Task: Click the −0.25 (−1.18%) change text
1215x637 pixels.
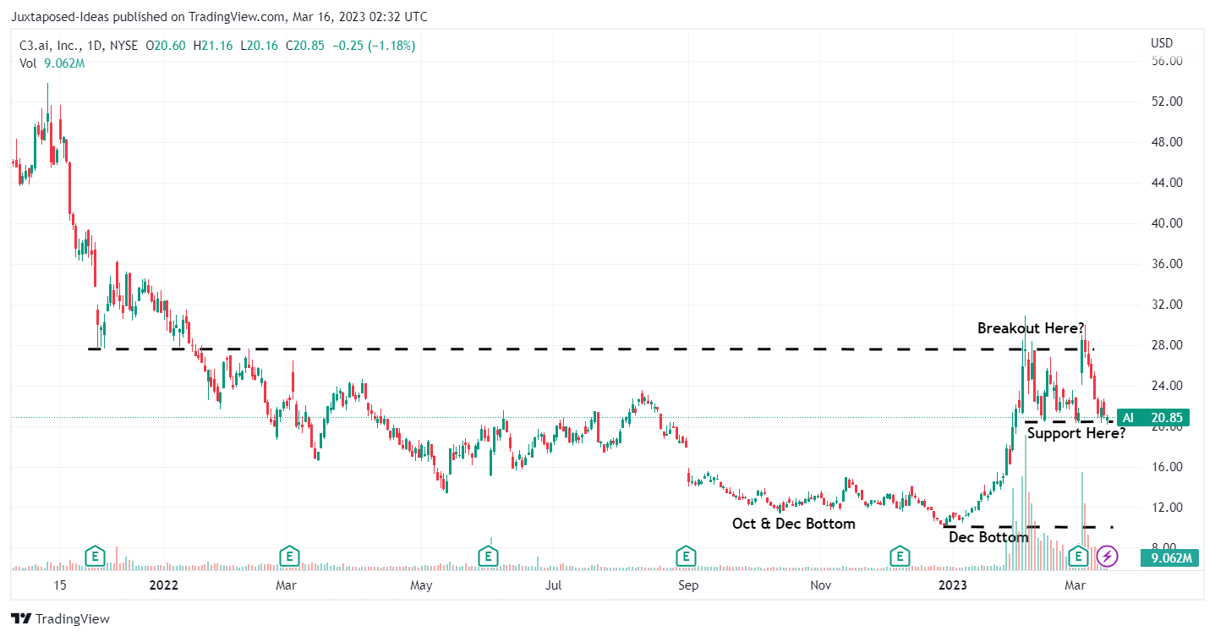Action: tap(373, 46)
